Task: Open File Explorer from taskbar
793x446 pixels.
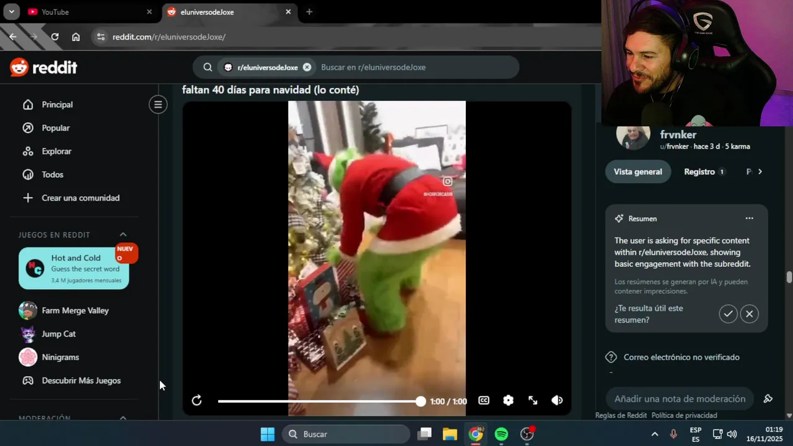Action: tap(450, 434)
